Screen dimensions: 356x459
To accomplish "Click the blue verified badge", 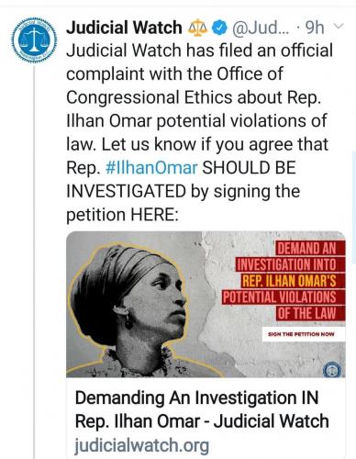I will click(219, 28).
